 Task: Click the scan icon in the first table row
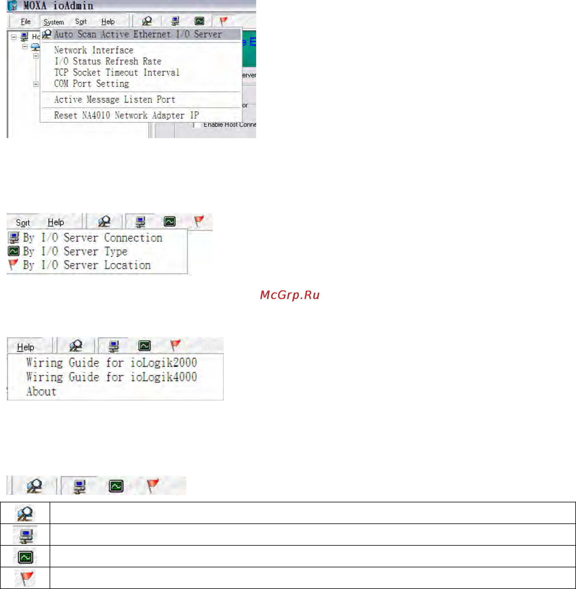tap(26, 514)
